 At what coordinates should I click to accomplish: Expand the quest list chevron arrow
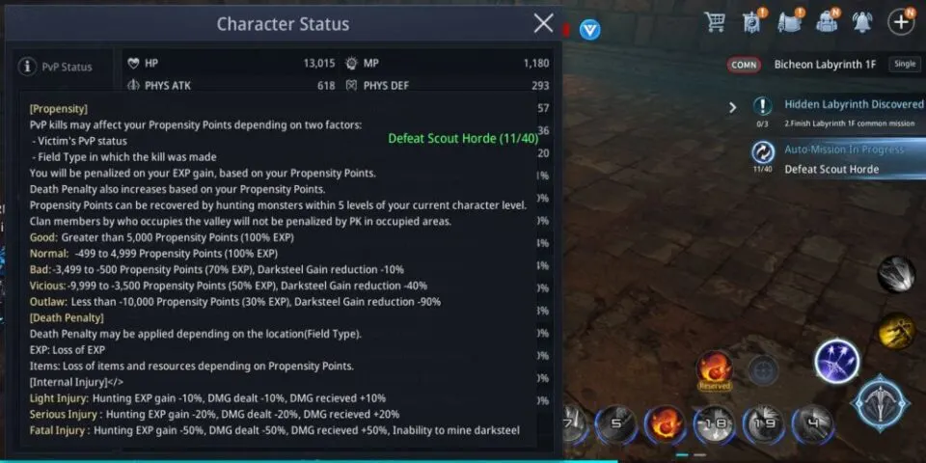[732, 107]
